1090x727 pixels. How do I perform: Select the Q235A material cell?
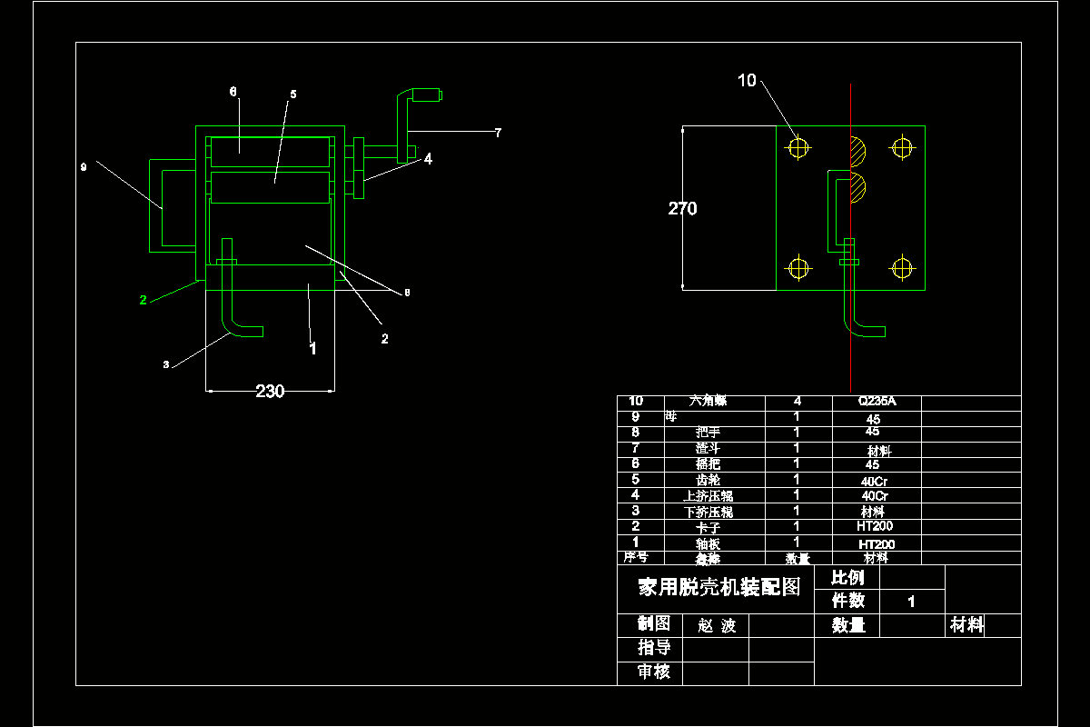click(x=877, y=401)
